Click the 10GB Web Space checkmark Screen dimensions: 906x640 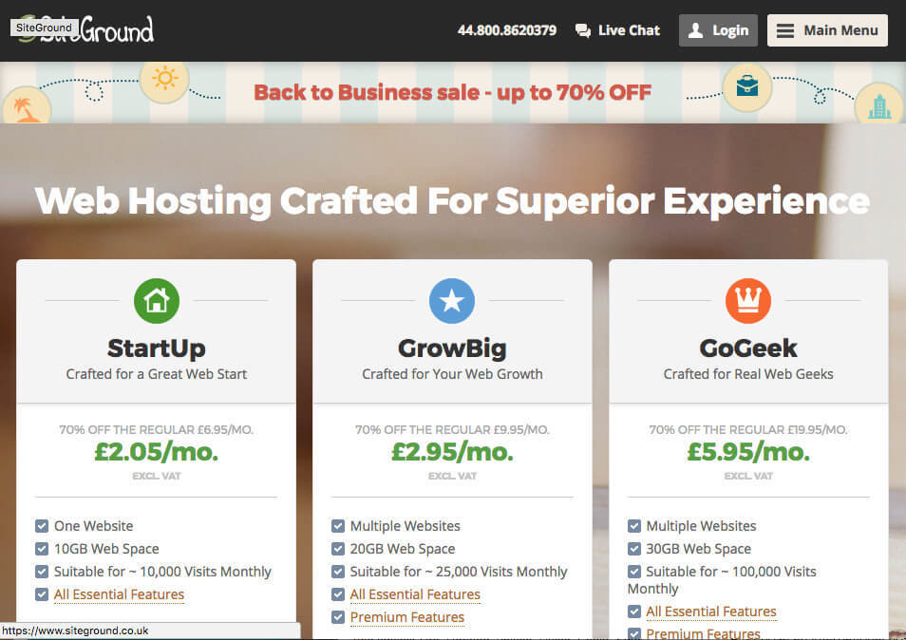click(42, 549)
